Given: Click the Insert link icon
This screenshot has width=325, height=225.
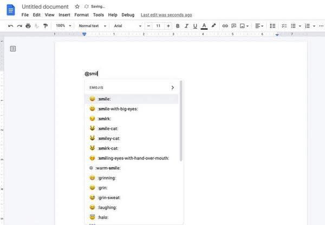Looking at the screenshot, I should (225, 25).
